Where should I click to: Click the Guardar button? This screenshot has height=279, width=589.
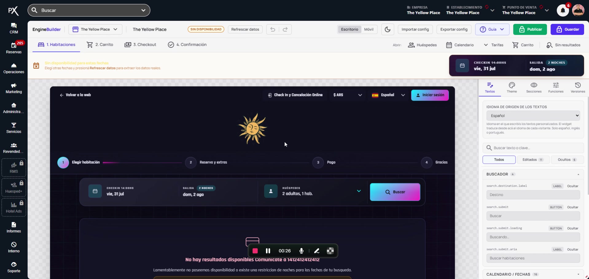click(x=568, y=29)
